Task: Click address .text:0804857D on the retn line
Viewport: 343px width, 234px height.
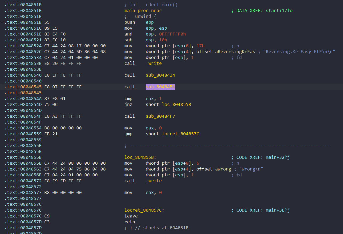Action: (23, 222)
